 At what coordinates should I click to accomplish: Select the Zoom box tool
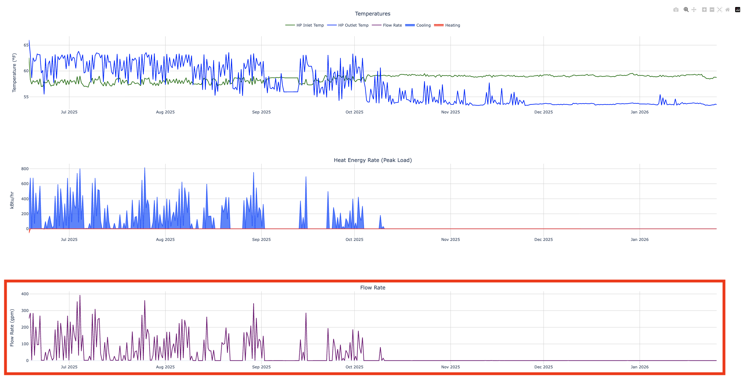point(686,10)
